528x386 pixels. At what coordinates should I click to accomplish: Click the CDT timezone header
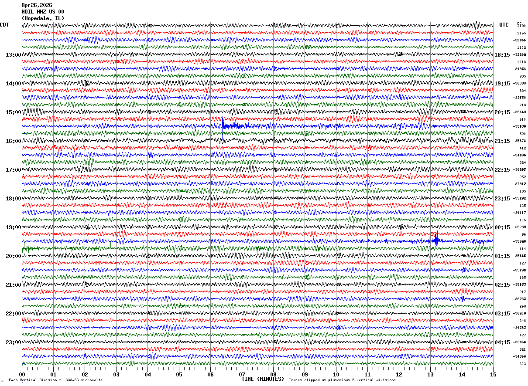coord(4,25)
